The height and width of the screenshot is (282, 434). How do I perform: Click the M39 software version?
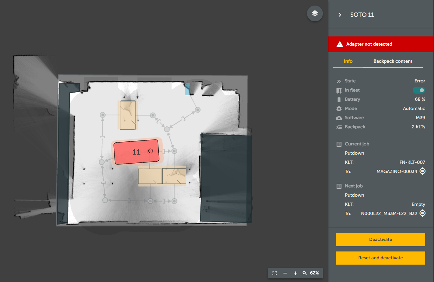point(421,118)
